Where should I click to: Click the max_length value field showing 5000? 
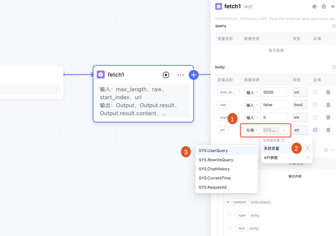point(274,92)
